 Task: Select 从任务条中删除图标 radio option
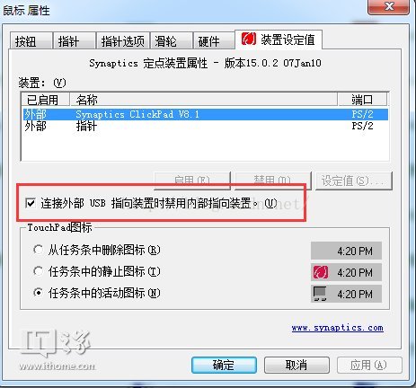tap(38, 250)
